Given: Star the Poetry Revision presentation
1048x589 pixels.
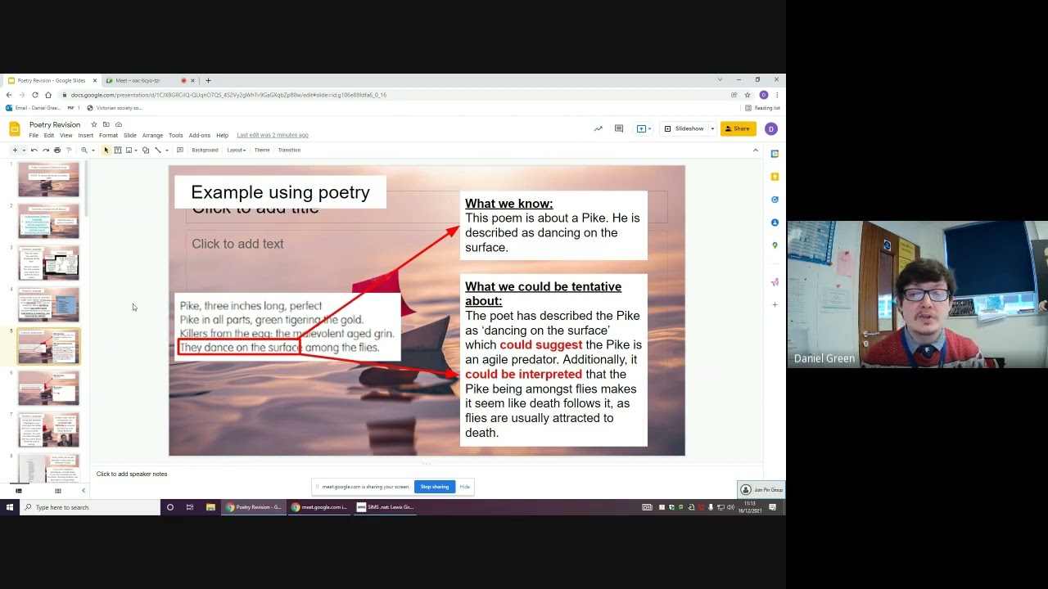Looking at the screenshot, I should (x=94, y=124).
